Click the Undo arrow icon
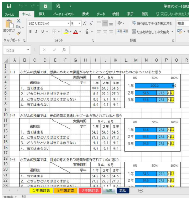 coord(21,6)
